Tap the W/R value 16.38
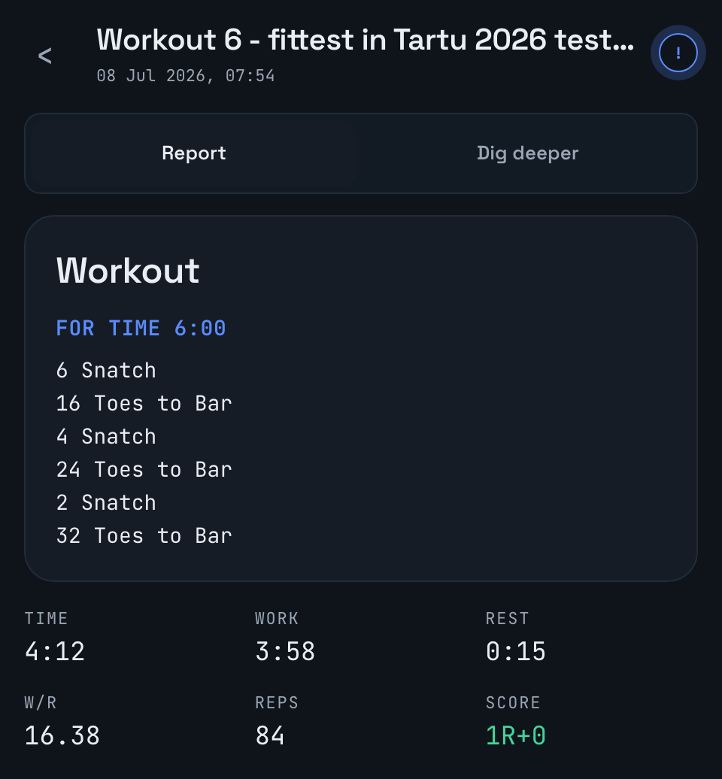This screenshot has height=779, width=722. (x=62, y=735)
